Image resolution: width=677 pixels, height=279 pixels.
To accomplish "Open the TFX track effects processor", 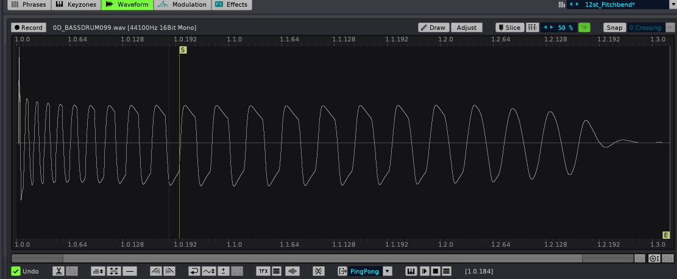I will pyautogui.click(x=263, y=271).
